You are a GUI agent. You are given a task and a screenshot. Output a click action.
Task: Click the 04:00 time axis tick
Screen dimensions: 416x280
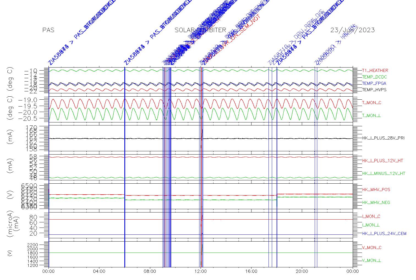(99, 271)
